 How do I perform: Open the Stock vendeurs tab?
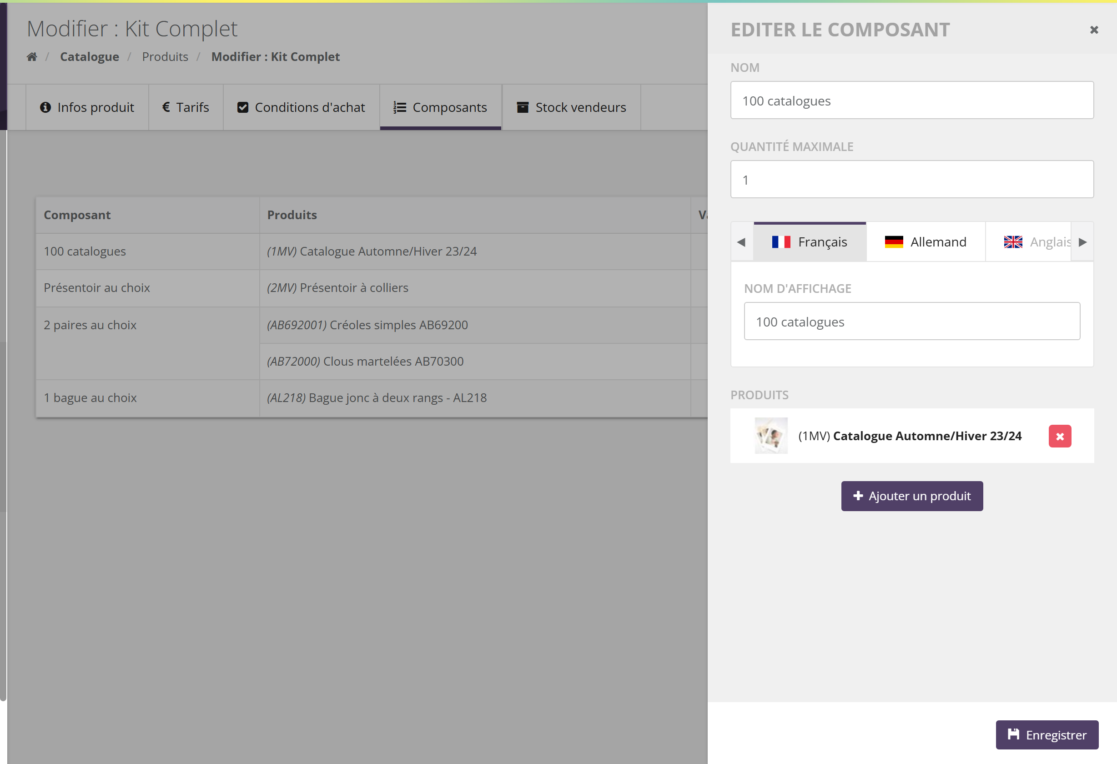(572, 107)
